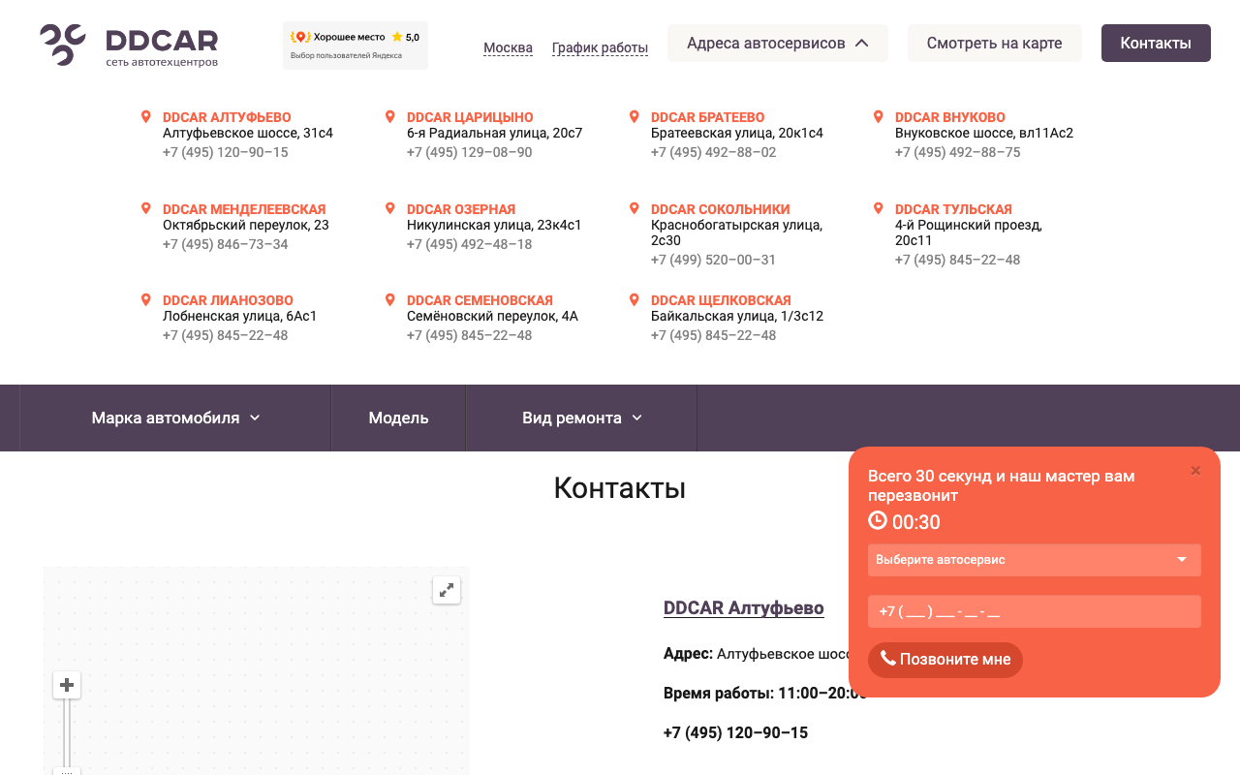Open the Контакты button in header
The height and width of the screenshot is (775, 1240).
(1156, 44)
